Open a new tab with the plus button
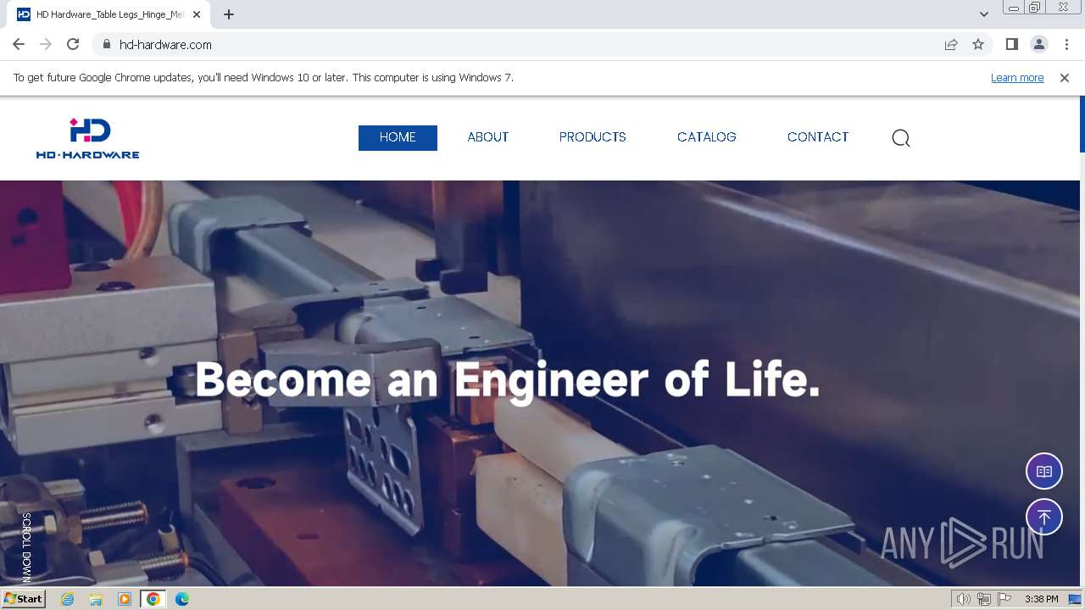This screenshot has width=1085, height=610. [229, 14]
